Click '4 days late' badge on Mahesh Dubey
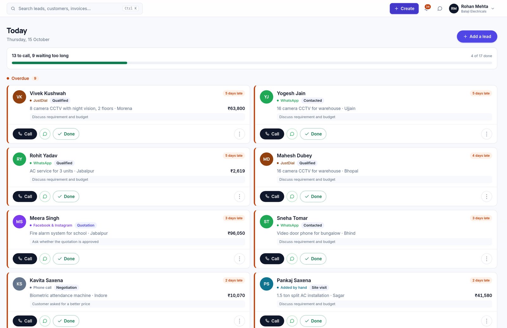 (481, 156)
